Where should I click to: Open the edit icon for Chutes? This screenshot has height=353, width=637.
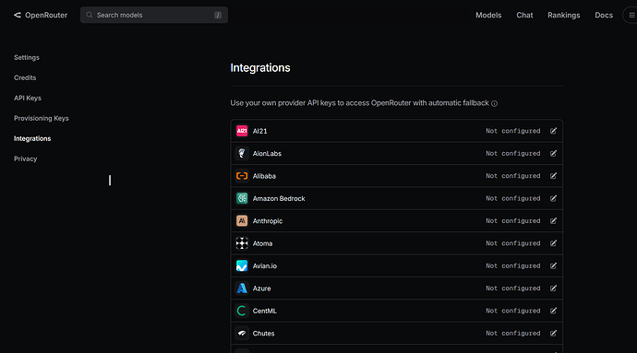coord(553,333)
